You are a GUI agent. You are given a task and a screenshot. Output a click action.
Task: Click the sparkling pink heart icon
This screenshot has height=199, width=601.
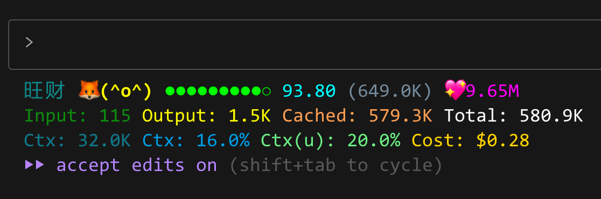tap(455, 90)
